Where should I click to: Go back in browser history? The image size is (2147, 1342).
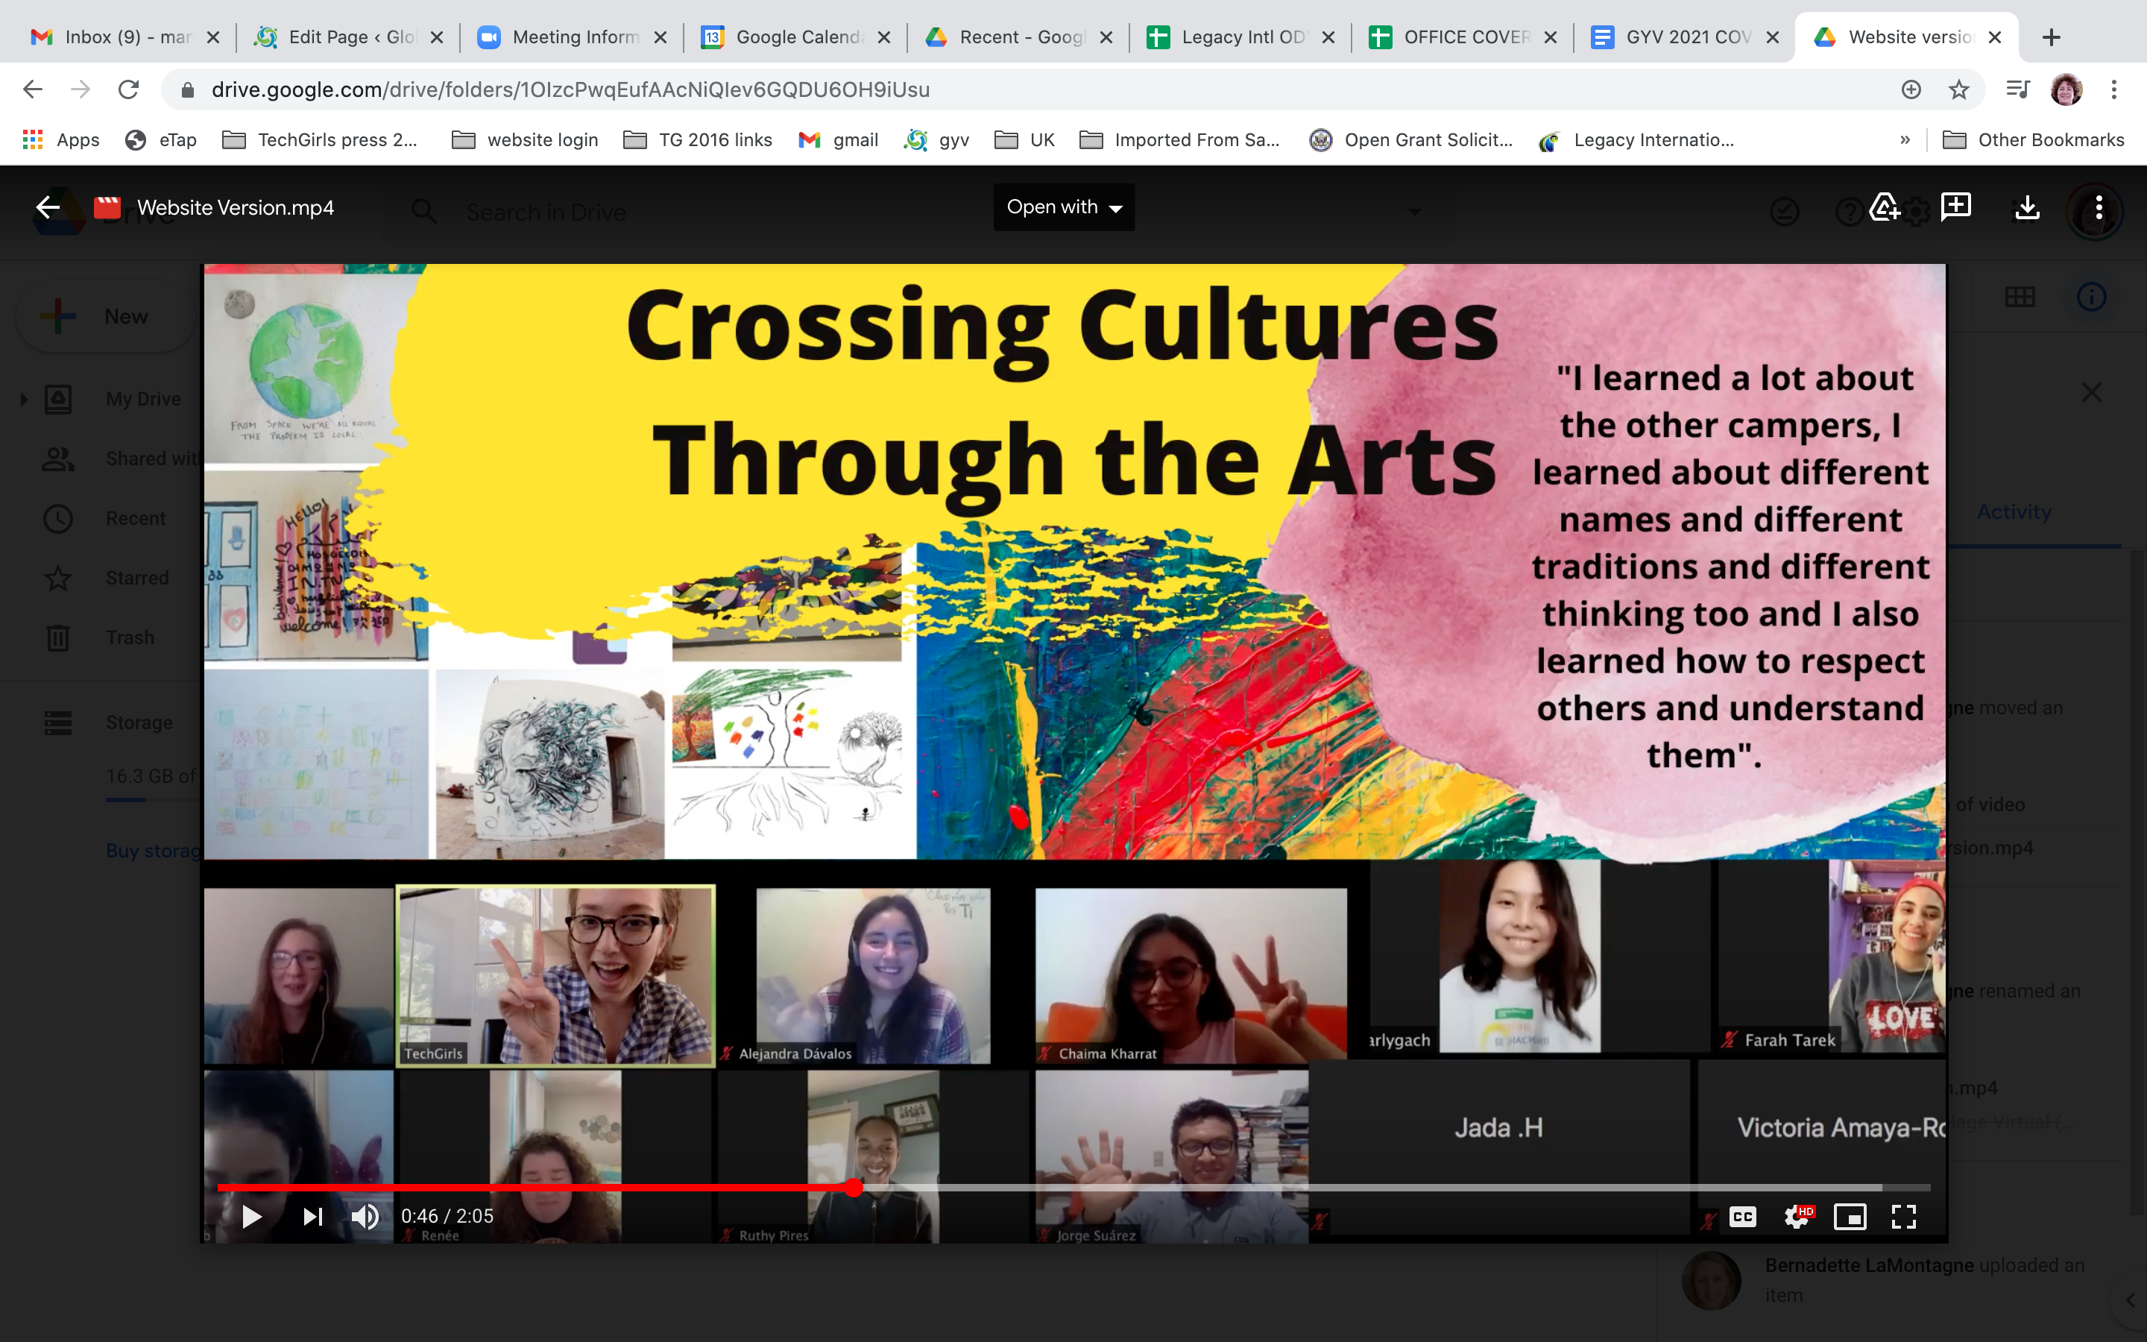coord(33,89)
